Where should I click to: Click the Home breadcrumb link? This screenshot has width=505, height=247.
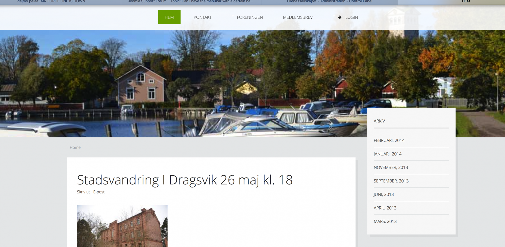tap(75, 147)
